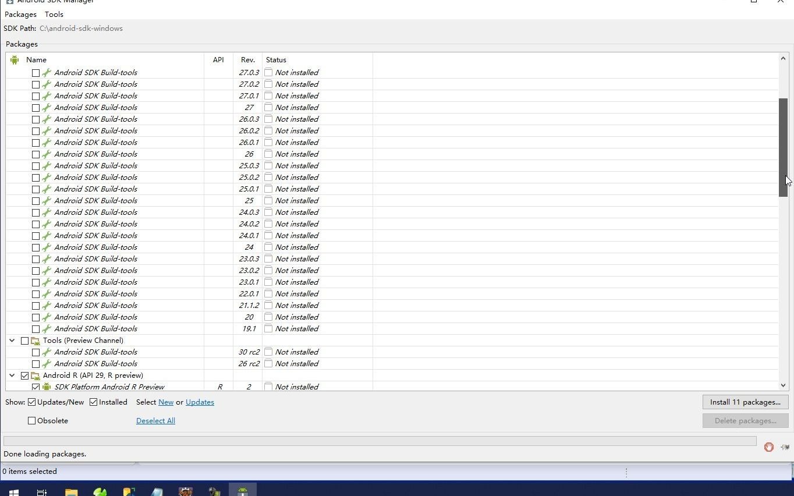Click status icon of Build-tools 27 row
Screen dimensions: 794x496
[268, 108]
